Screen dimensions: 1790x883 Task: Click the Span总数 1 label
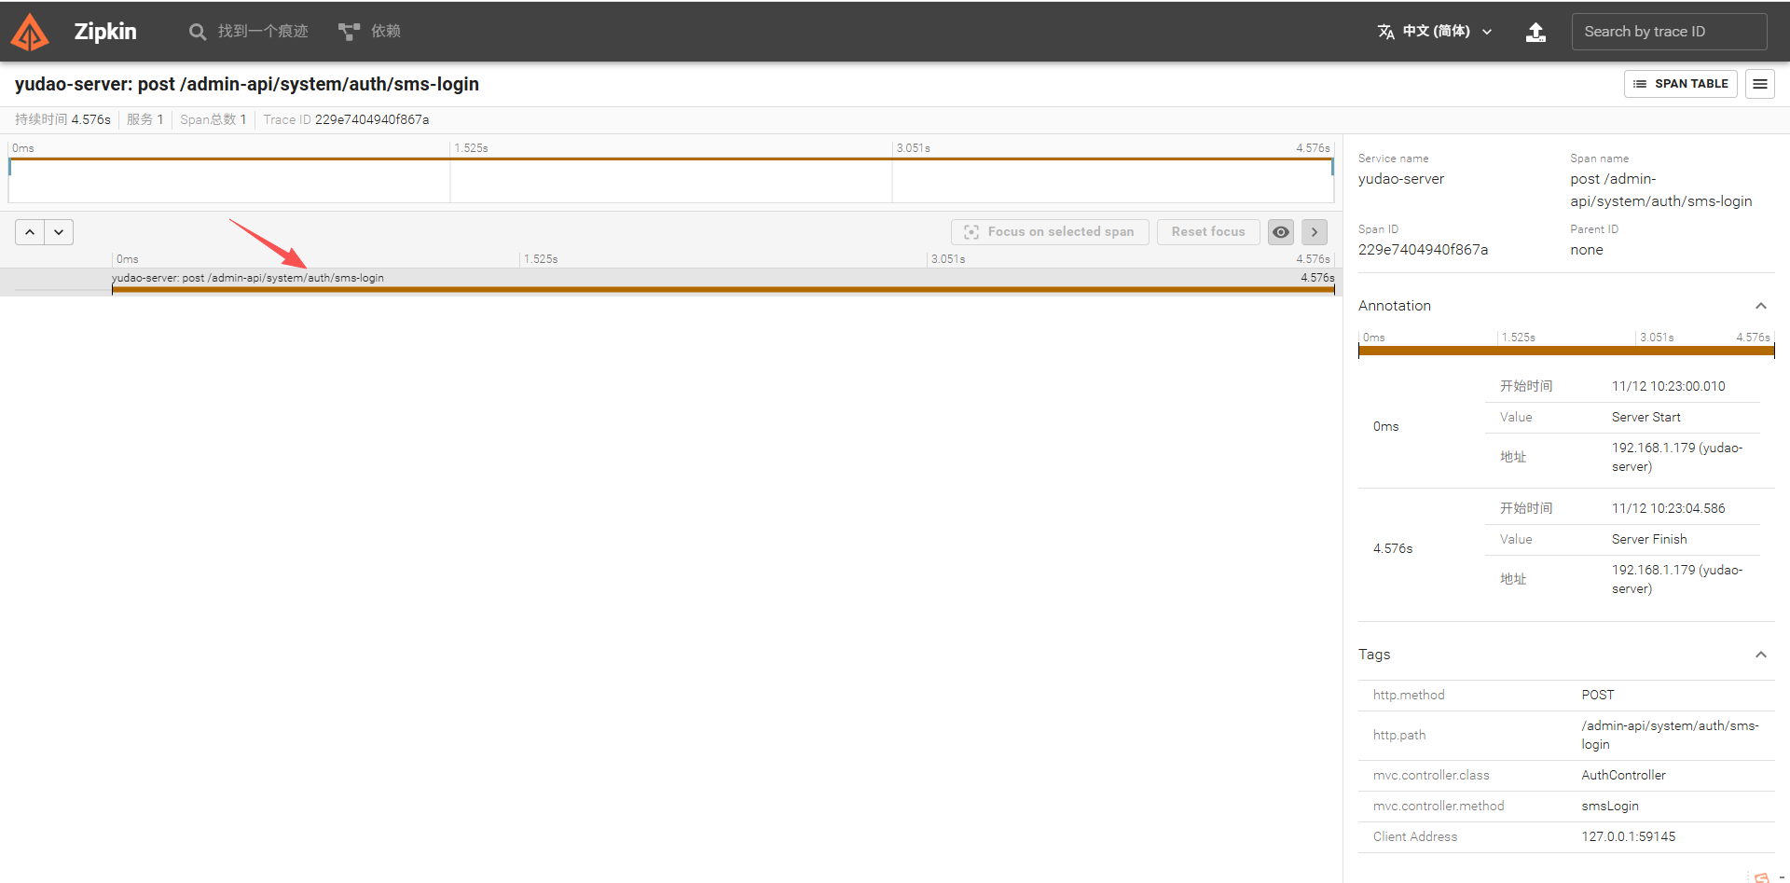click(x=213, y=119)
